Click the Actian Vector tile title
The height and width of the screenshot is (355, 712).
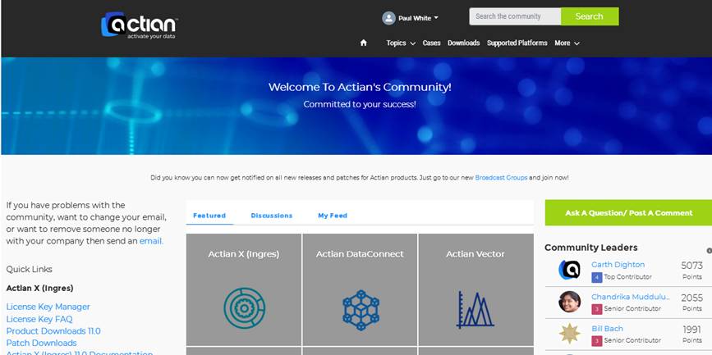tap(475, 254)
